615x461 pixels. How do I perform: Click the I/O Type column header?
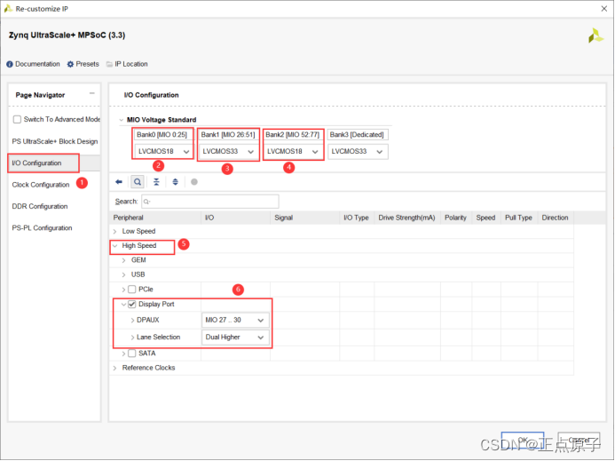point(357,218)
